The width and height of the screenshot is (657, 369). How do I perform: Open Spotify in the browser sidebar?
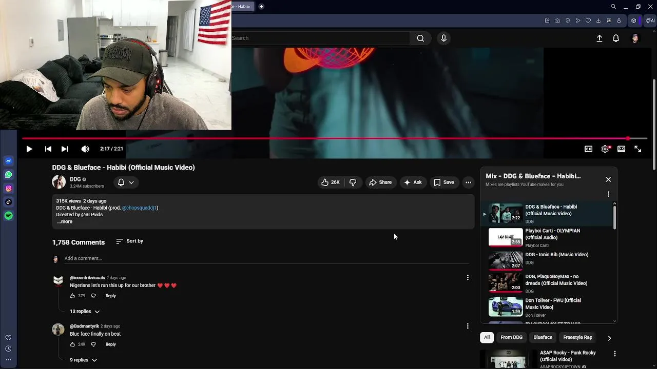(8, 216)
